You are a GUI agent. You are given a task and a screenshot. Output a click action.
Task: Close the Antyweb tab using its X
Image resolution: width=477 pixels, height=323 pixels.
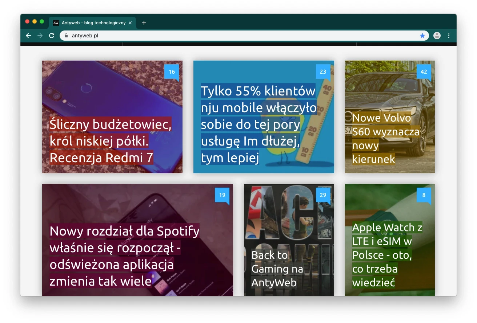coord(130,23)
